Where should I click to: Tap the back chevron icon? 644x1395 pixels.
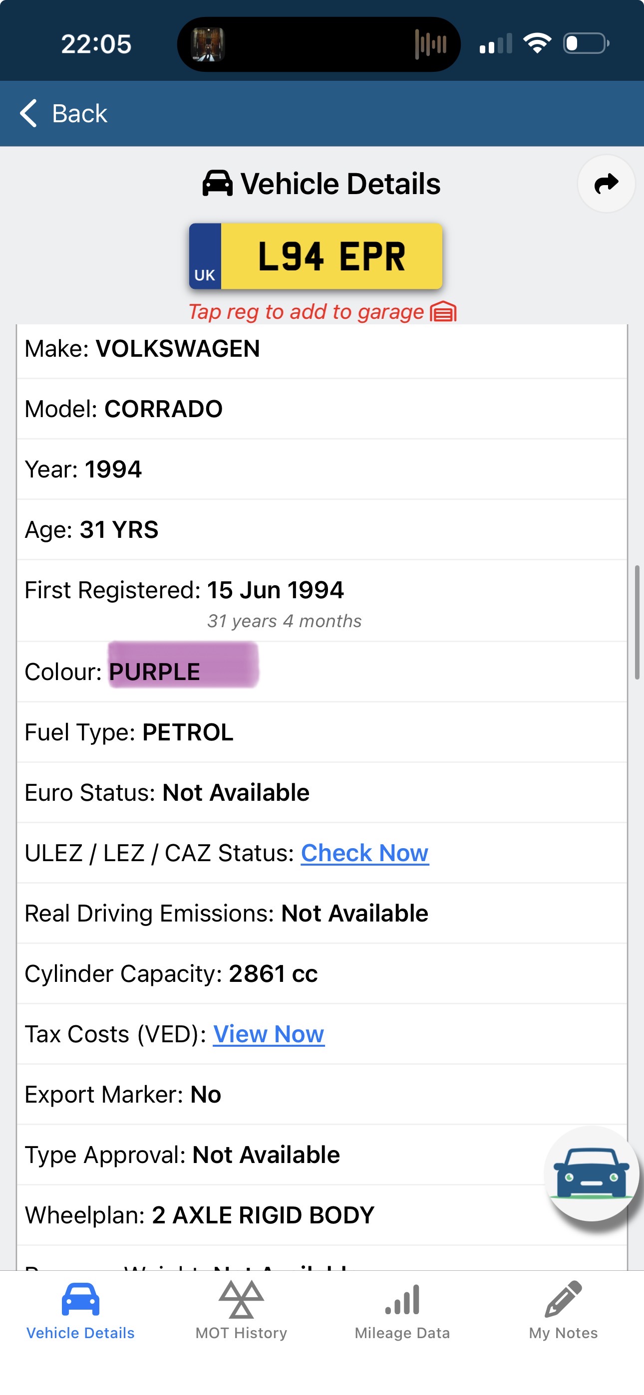pyautogui.click(x=29, y=114)
